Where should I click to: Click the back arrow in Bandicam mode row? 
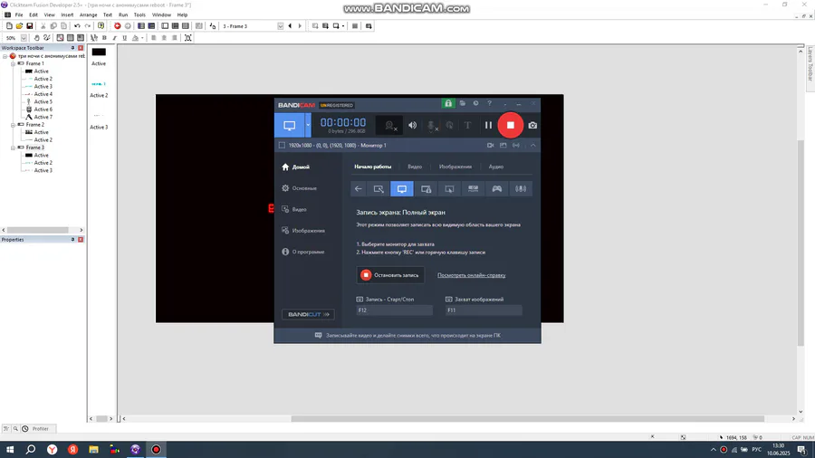click(x=358, y=188)
